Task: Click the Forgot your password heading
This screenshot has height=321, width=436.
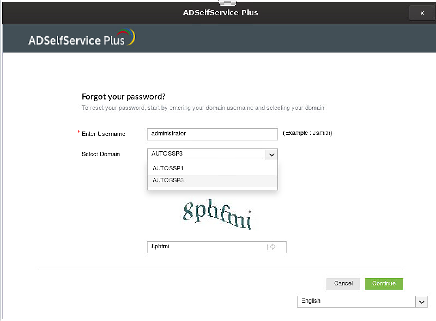Action: coord(123,96)
